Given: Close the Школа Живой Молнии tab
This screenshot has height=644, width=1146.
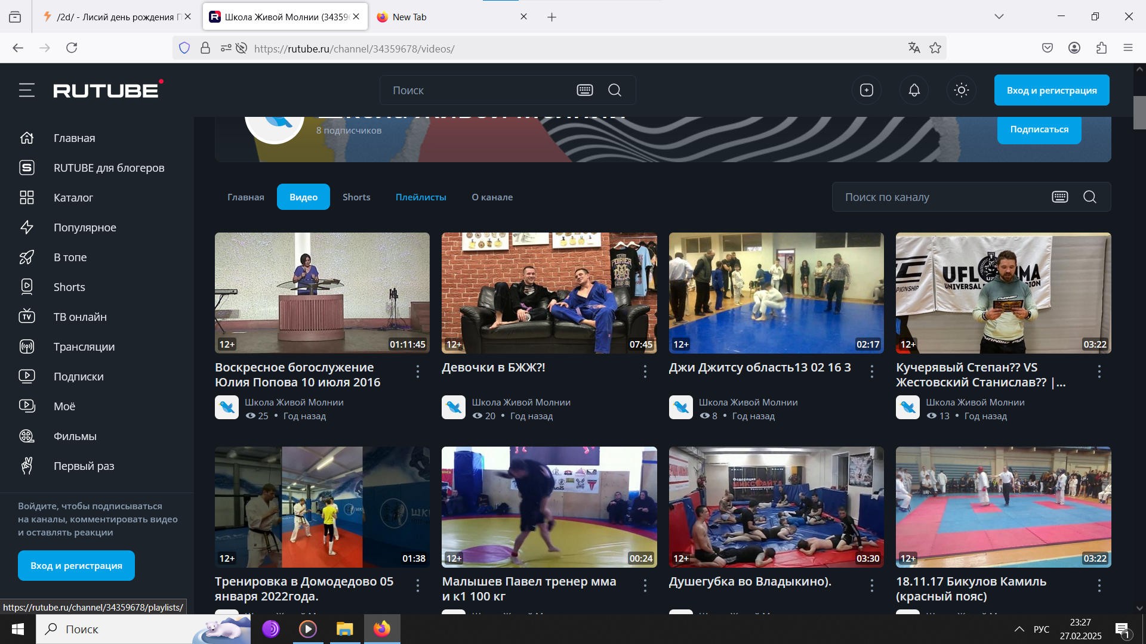Looking at the screenshot, I should point(356,17).
